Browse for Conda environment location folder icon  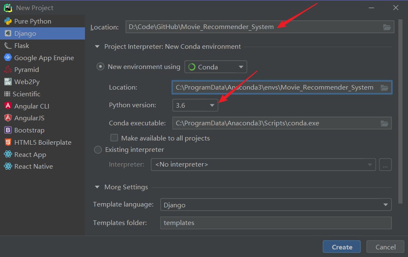[384, 87]
